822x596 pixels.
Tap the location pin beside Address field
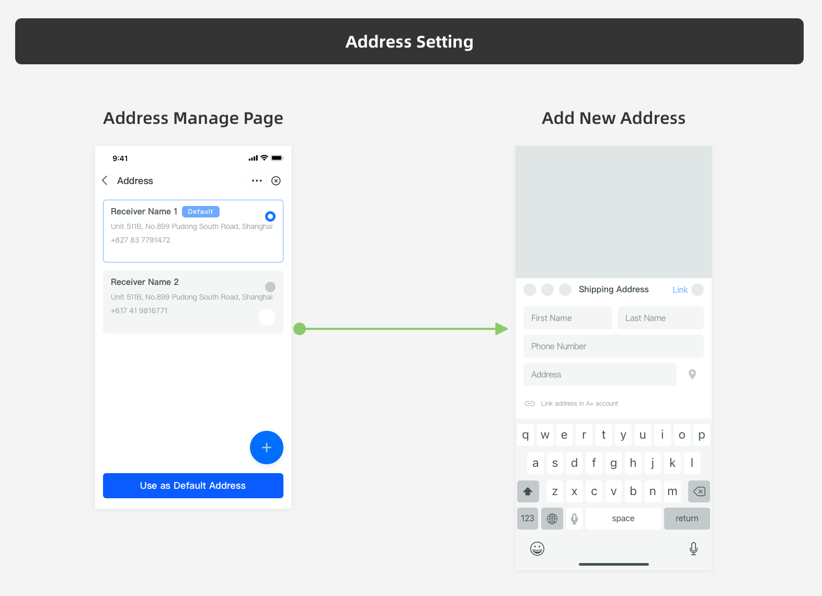692,374
